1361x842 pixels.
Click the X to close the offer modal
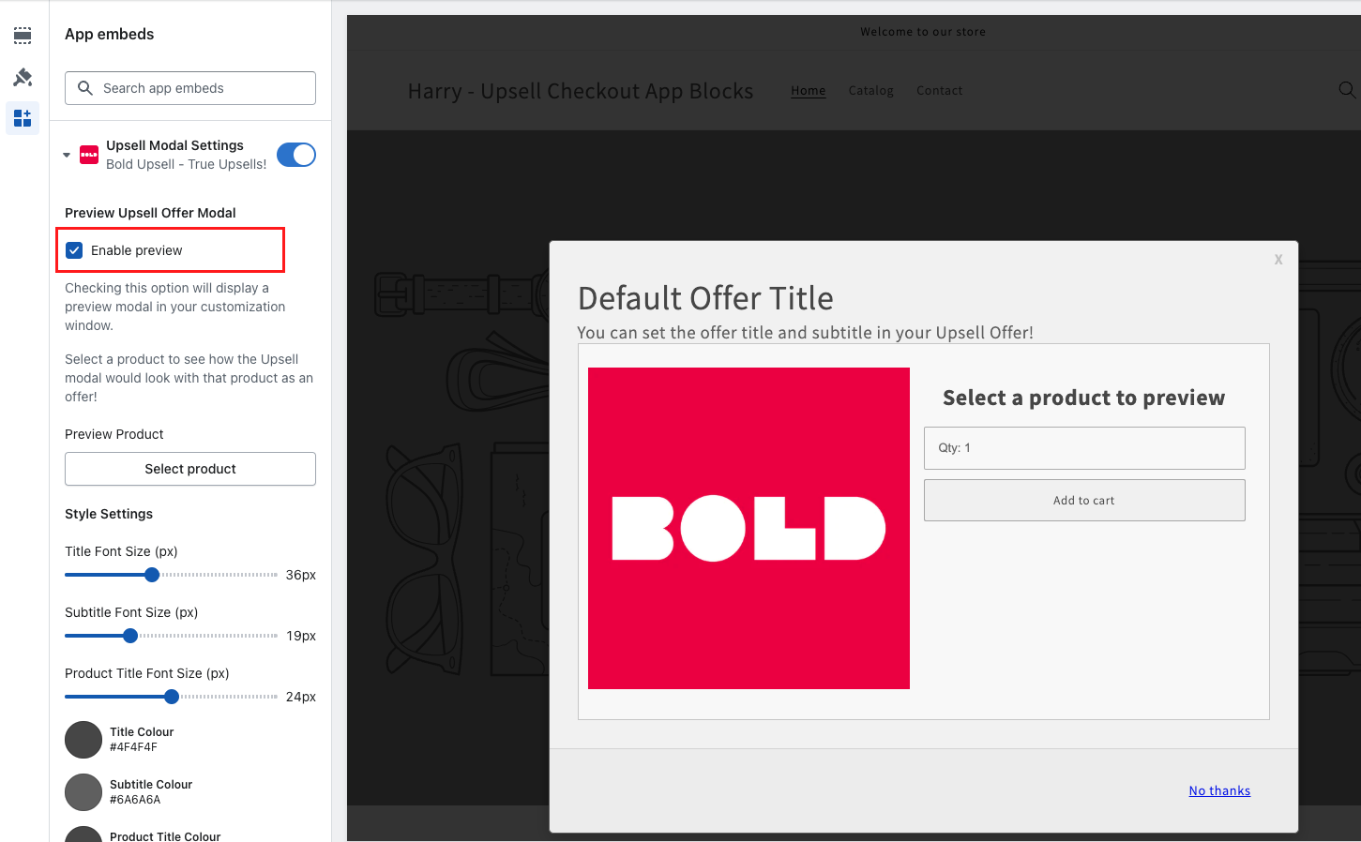[x=1278, y=259]
